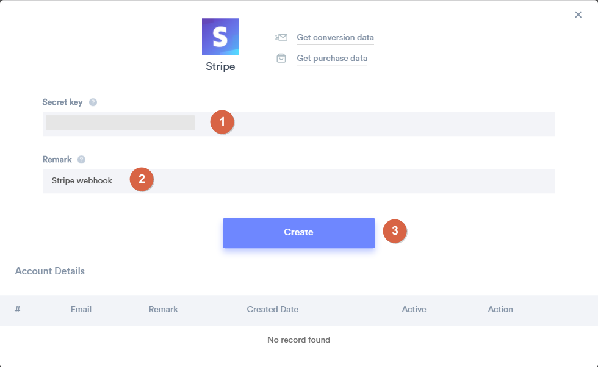The width and height of the screenshot is (598, 367).
Task: Click the Active column header
Action: point(414,309)
